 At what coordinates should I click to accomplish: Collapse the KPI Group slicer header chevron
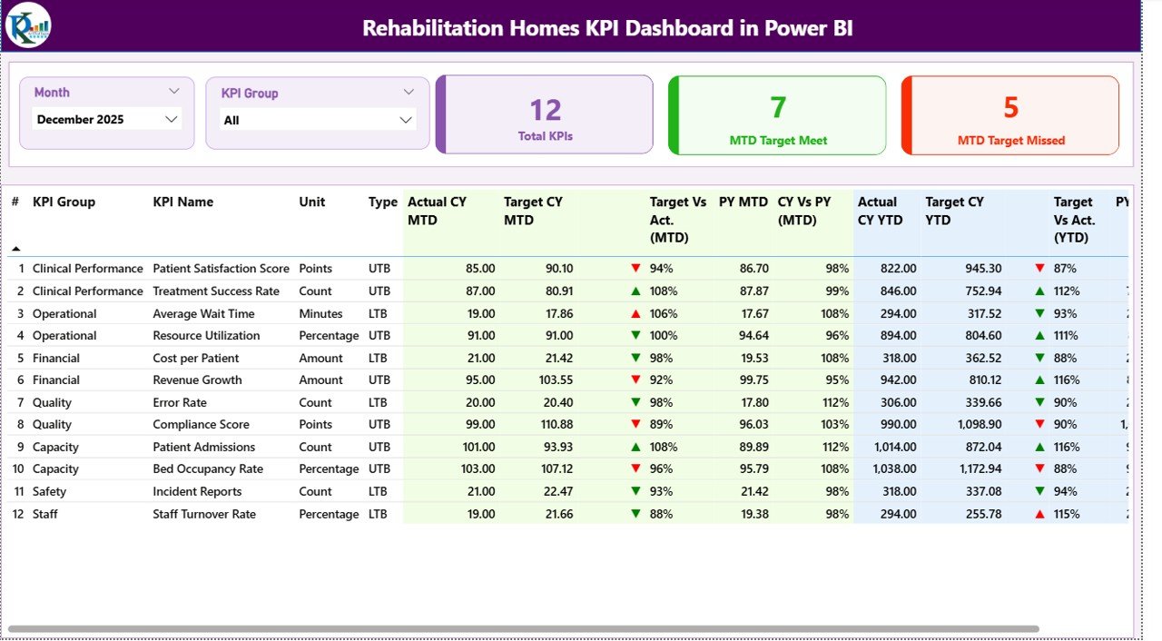(409, 92)
